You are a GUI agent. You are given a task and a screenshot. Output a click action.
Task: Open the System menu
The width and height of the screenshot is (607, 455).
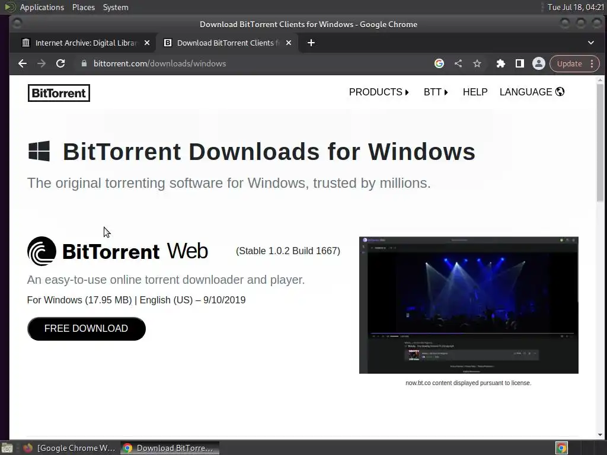[116, 7]
